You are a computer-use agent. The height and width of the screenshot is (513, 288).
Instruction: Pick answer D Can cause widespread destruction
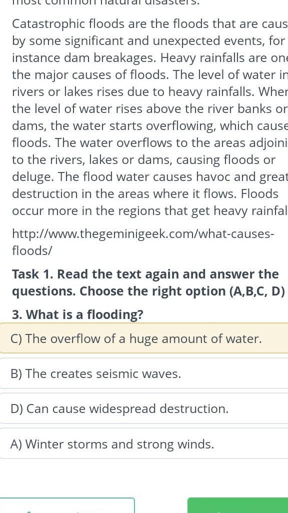[x=144, y=408]
